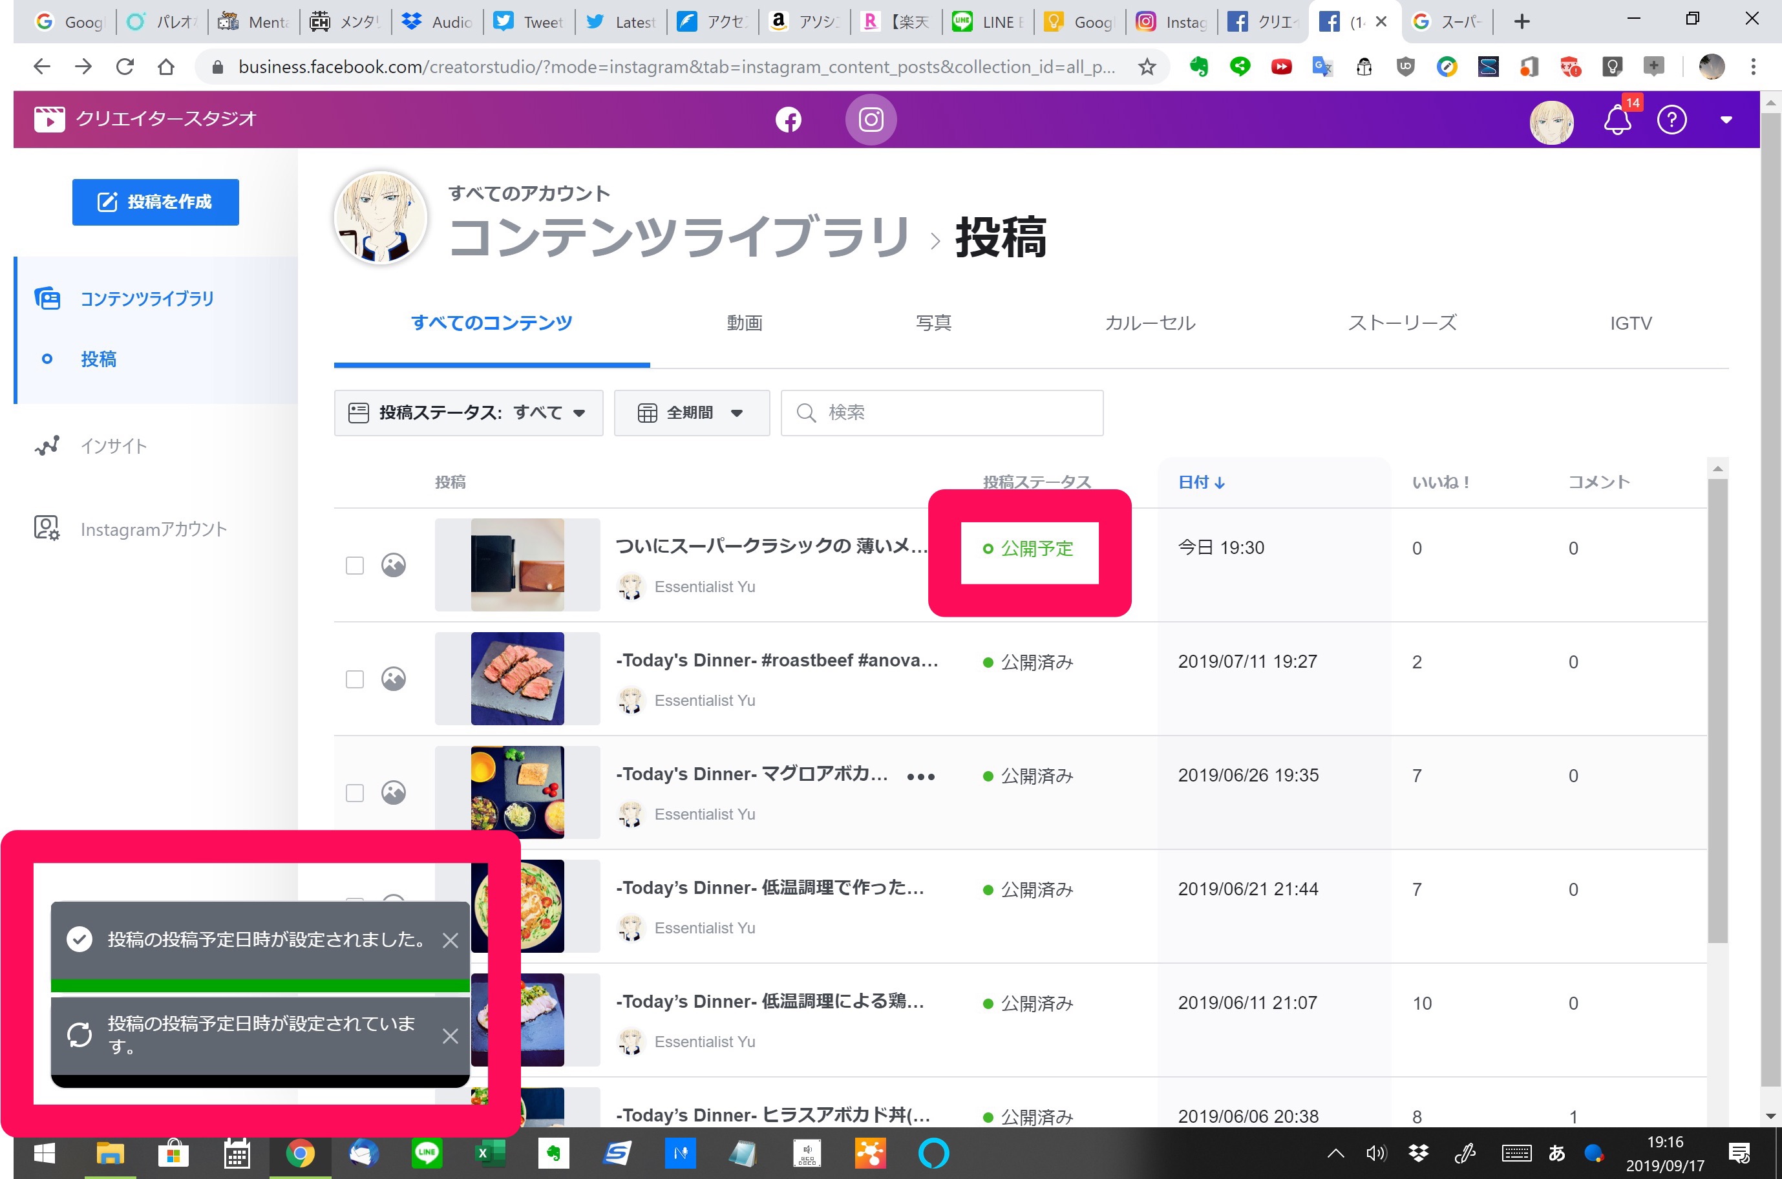Switch to the ストーリーズ tab

click(1401, 323)
